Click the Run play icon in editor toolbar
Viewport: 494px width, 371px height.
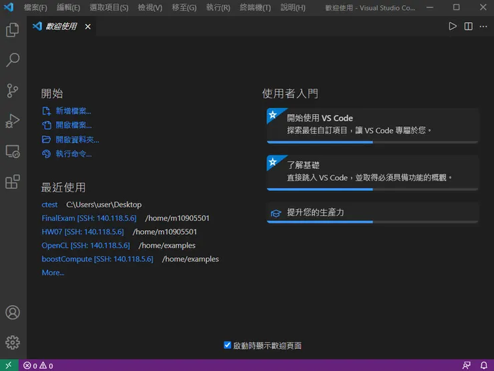[x=453, y=26]
